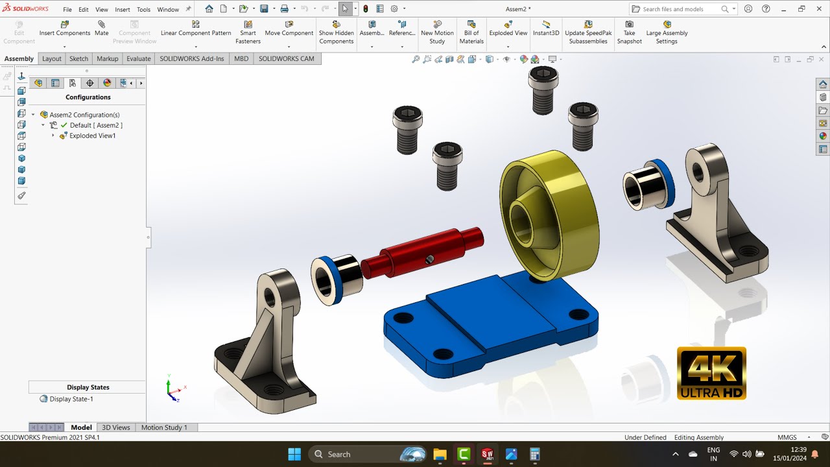Switch to the SOLIDWORKS CAM tab
Viewport: 830px width, 467px height.
click(287, 58)
